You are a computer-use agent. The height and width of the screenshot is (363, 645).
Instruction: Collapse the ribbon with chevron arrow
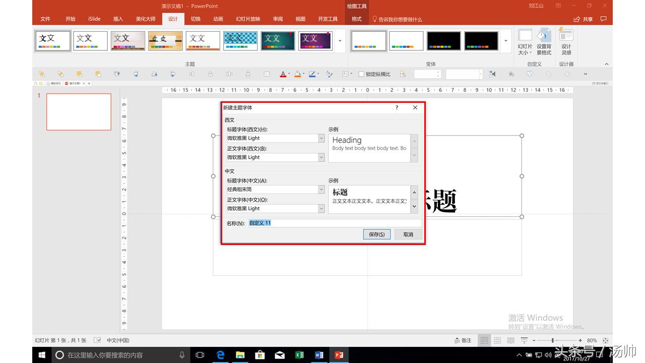[x=606, y=64]
